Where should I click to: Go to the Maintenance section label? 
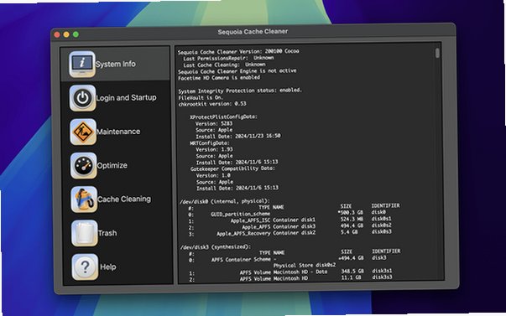[118, 132]
